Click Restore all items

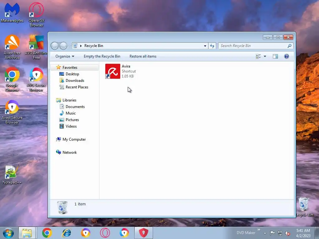[143, 56]
